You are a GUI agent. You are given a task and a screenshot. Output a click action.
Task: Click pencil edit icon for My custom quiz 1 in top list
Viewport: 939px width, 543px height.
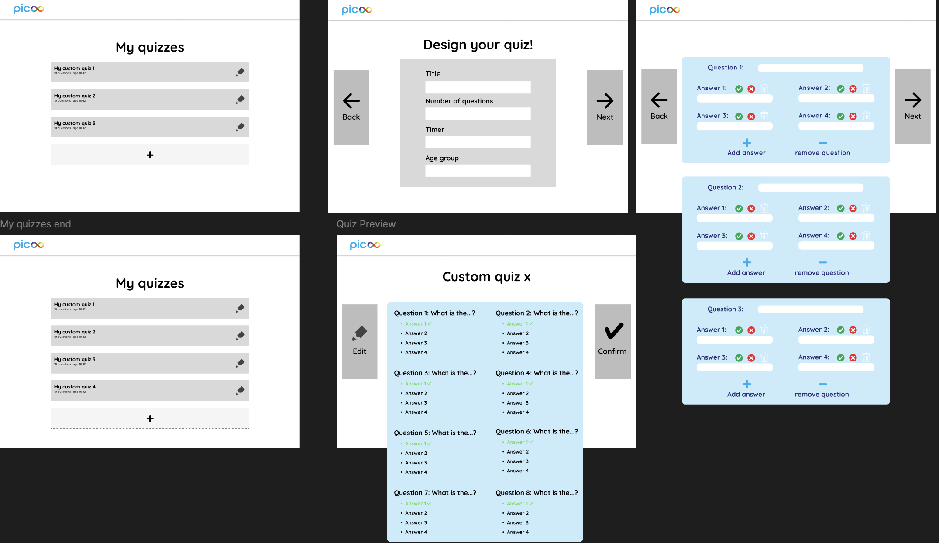pos(240,72)
